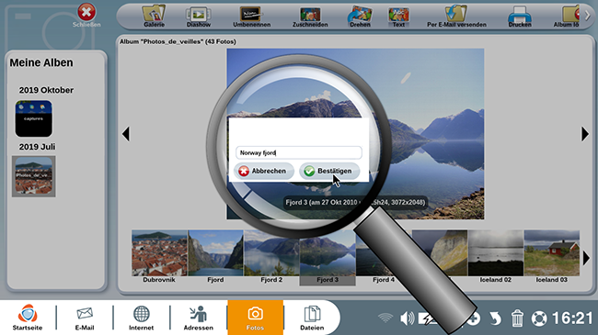Open Startseite in the bottom bar
Screen dimensions: 598x335
(28, 318)
